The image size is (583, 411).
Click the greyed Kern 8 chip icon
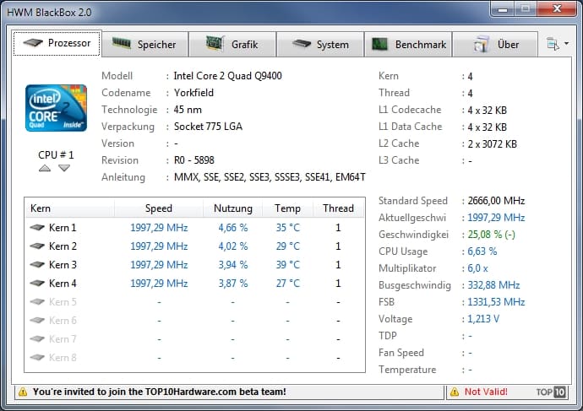click(x=37, y=357)
